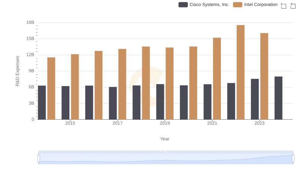
Task: Click the 3B y-axis label
Action: click(x=31, y=103)
